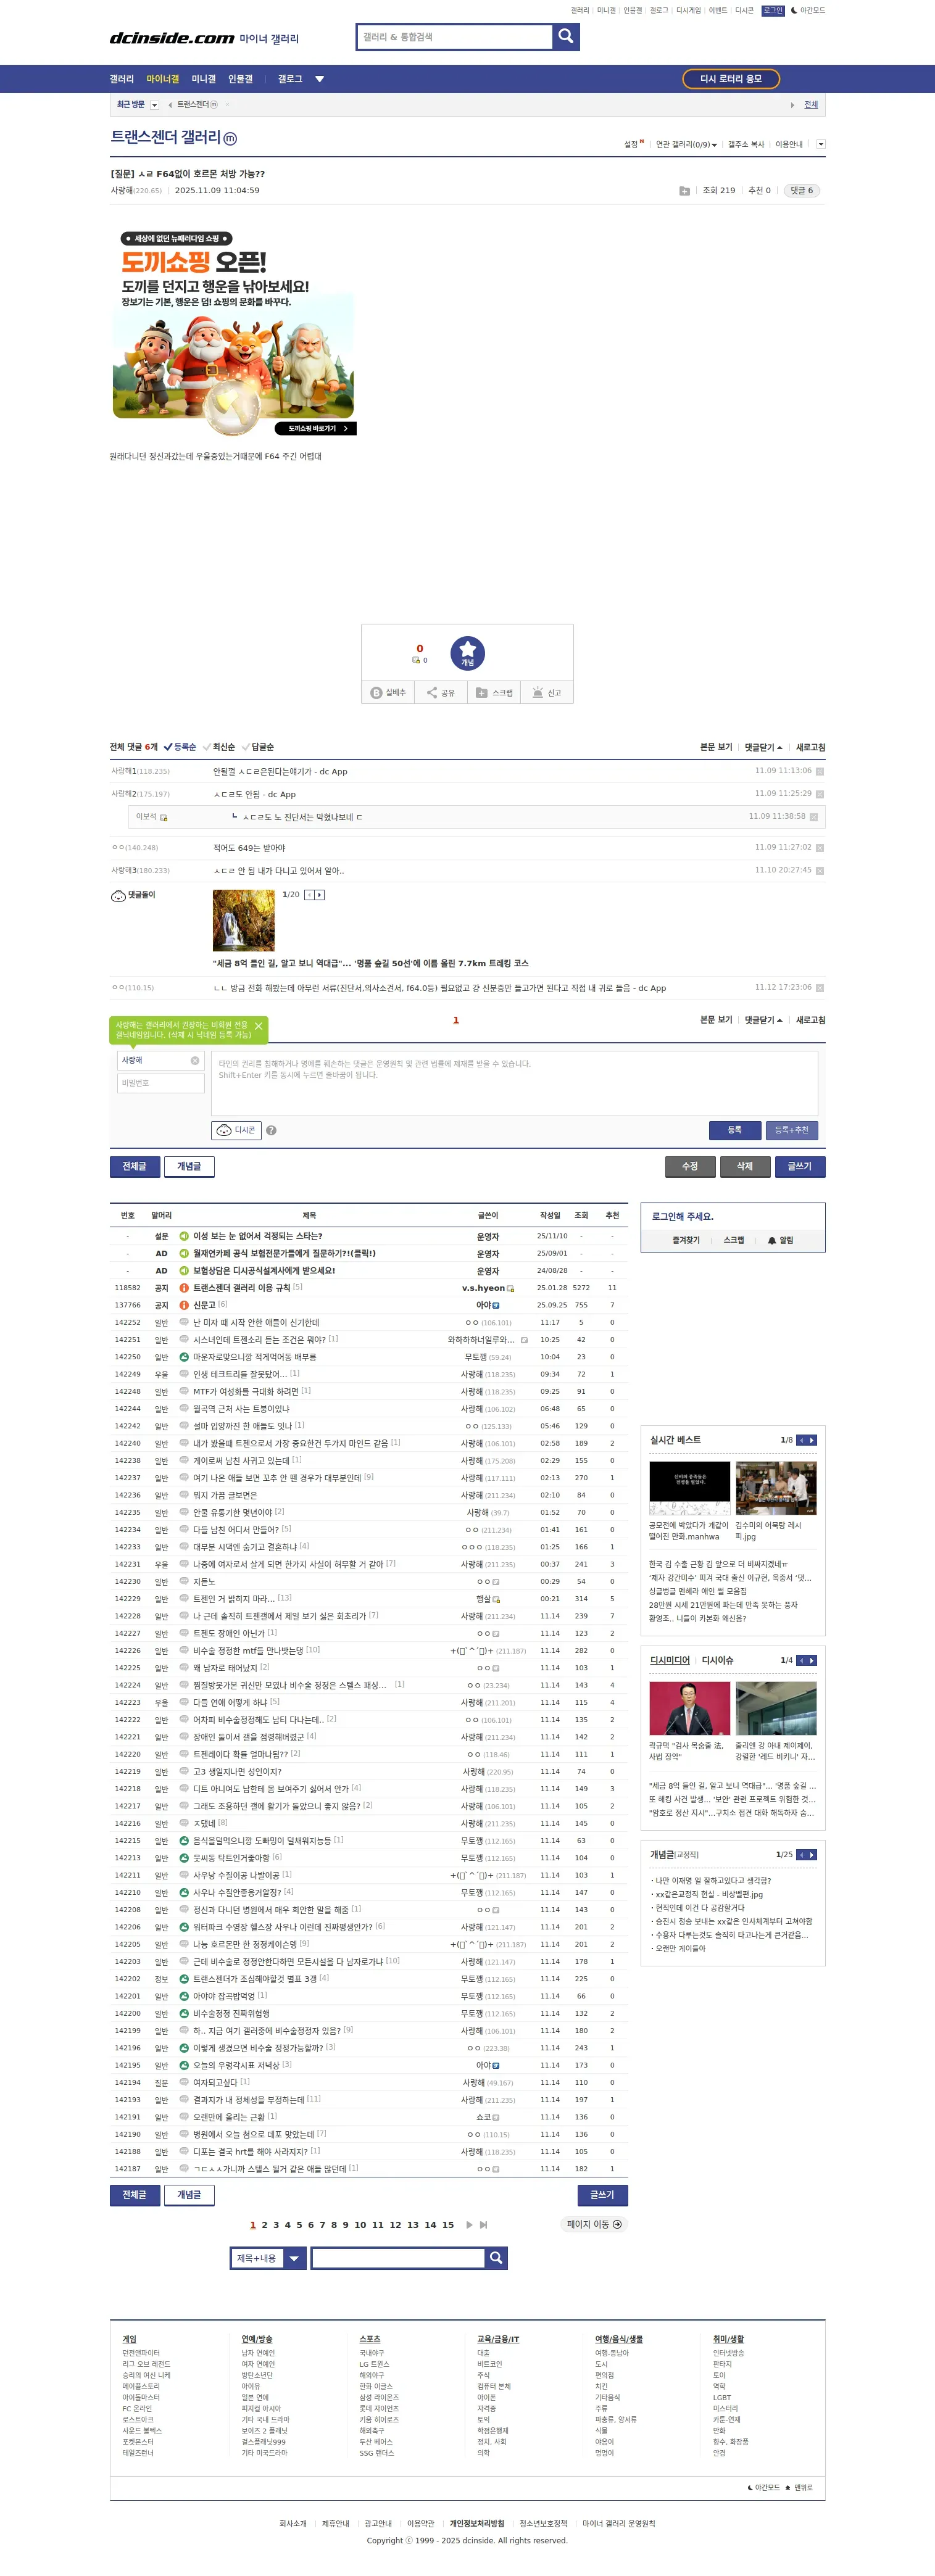Click notice icon beside 신문고 post
The width and height of the screenshot is (935, 2576).
tap(184, 1305)
